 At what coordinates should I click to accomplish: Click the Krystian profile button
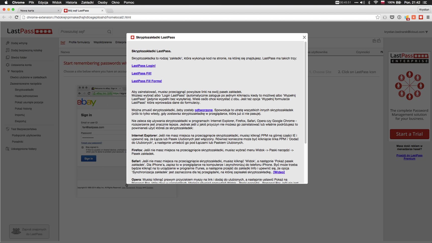(x=424, y=10)
